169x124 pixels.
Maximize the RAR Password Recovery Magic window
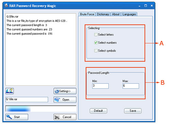[x=146, y=6]
